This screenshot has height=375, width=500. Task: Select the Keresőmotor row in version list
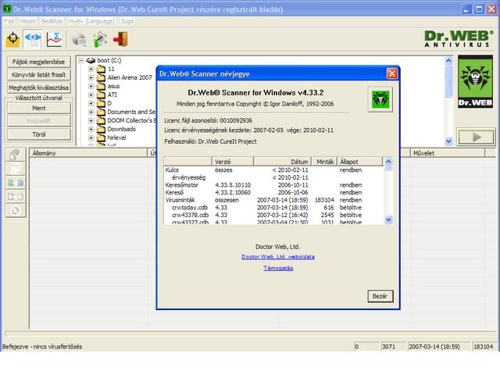coord(273,185)
